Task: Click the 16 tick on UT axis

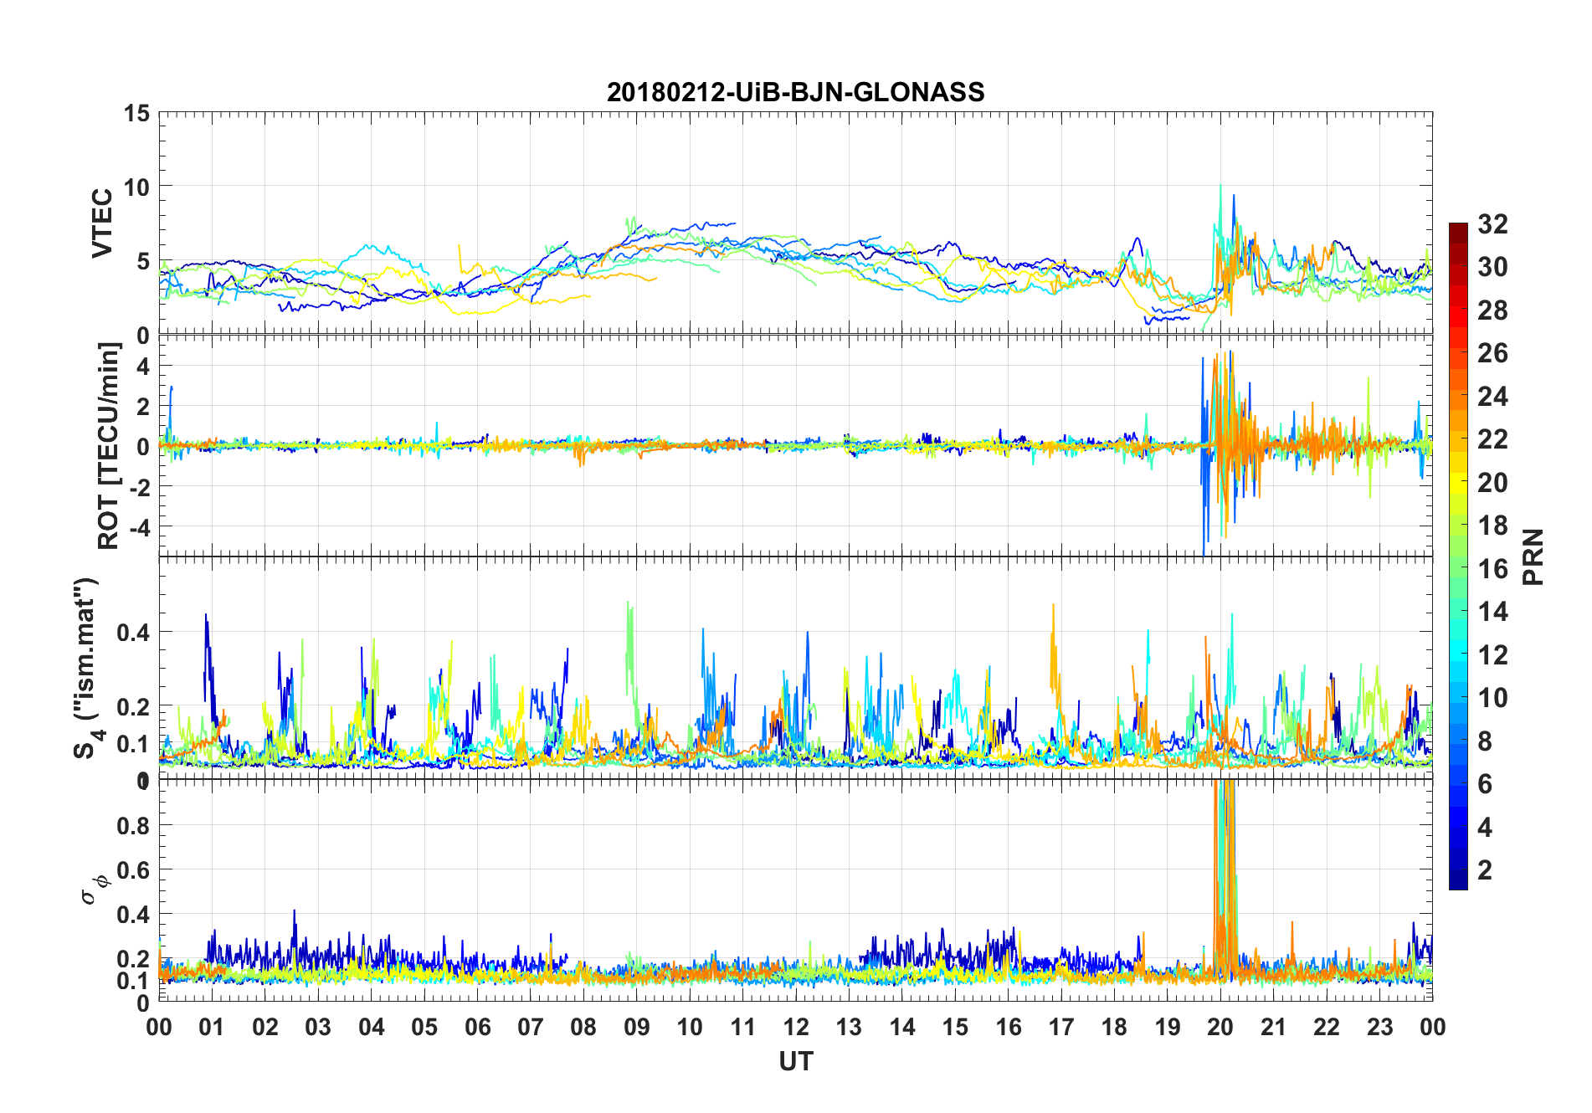Action: pyautogui.click(x=1009, y=1027)
